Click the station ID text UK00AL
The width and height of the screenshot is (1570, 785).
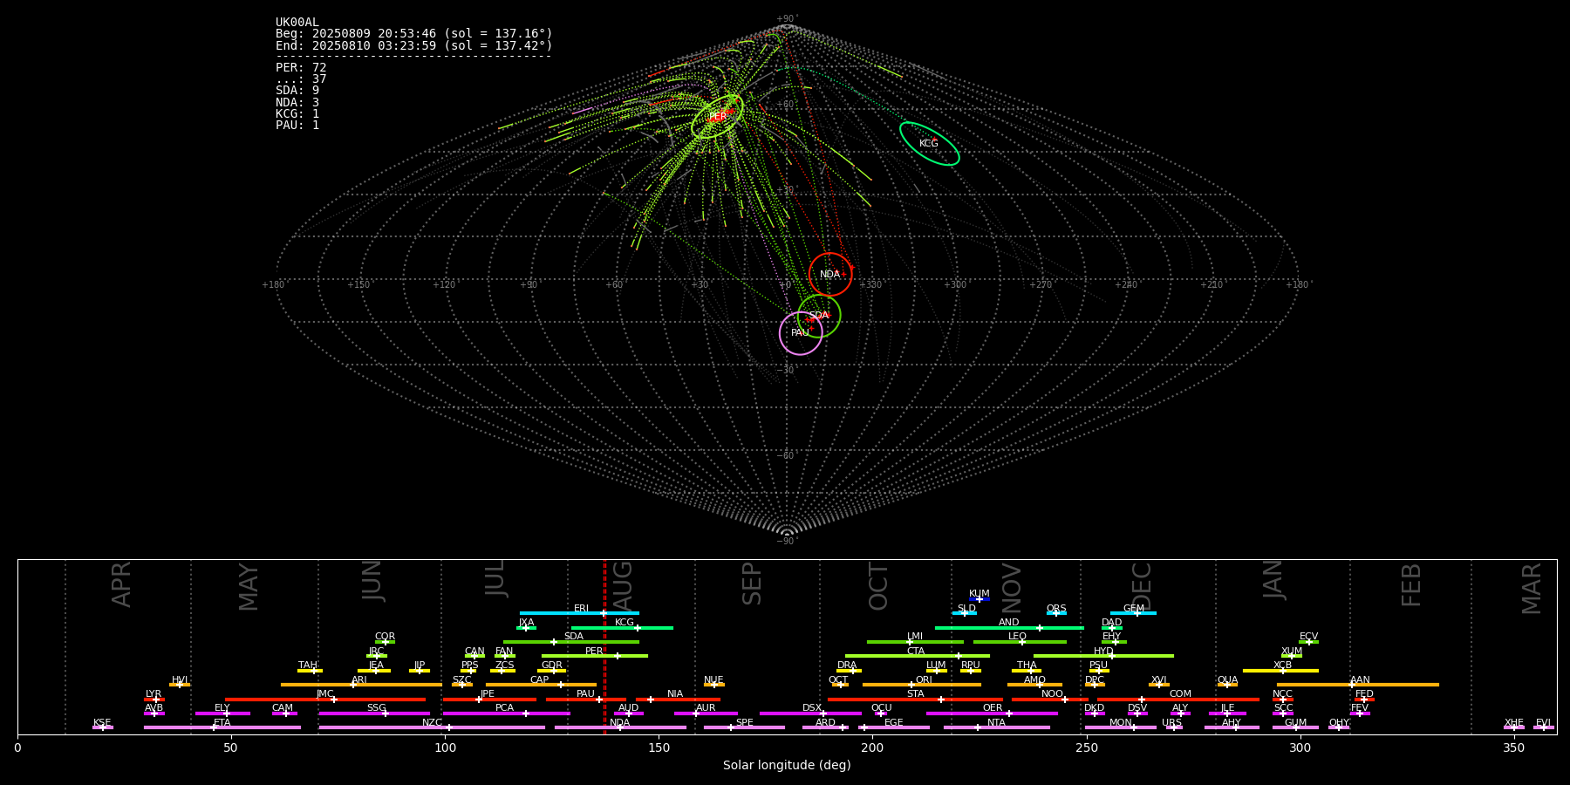(x=297, y=23)
